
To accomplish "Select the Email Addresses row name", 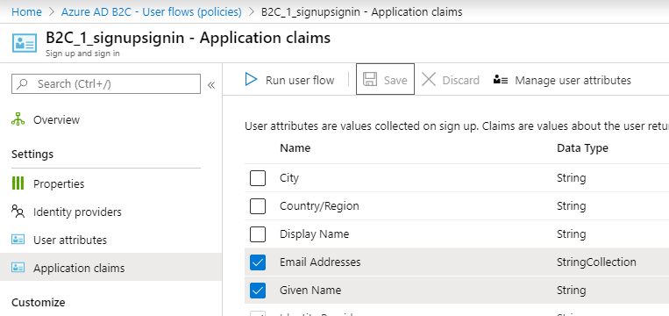I will [320, 262].
